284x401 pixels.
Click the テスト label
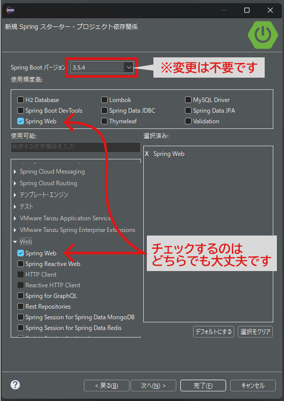tap(26, 207)
